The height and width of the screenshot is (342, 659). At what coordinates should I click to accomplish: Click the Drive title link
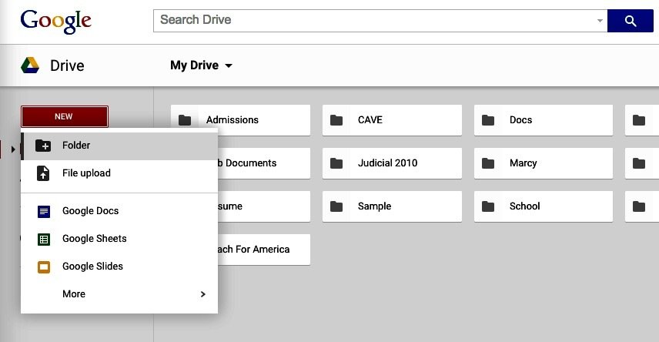point(67,65)
